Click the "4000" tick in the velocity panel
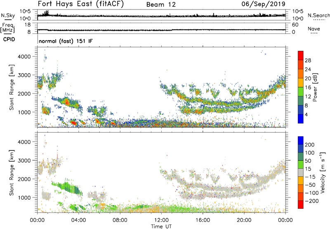330x229 pixels. pos(24,142)
